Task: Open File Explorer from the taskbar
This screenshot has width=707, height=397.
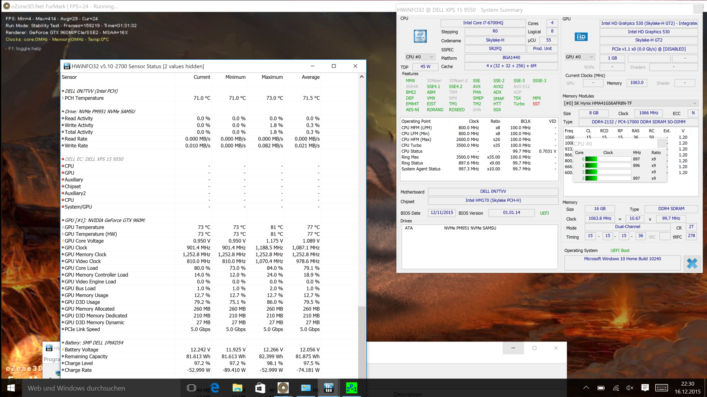Action: (x=238, y=388)
